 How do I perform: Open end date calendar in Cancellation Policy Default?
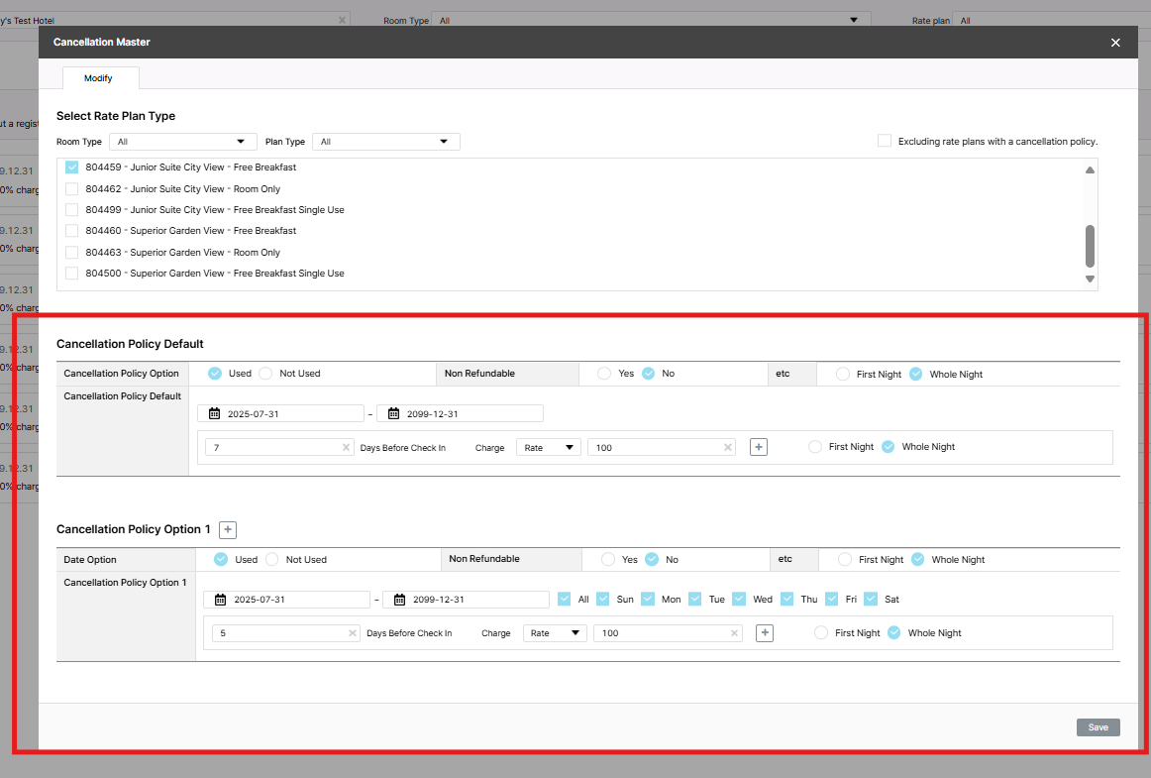394,414
